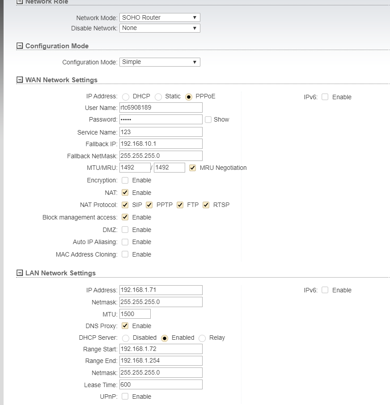
Task: Enable MAC Address Cloning checkbox
Action: tap(125, 254)
